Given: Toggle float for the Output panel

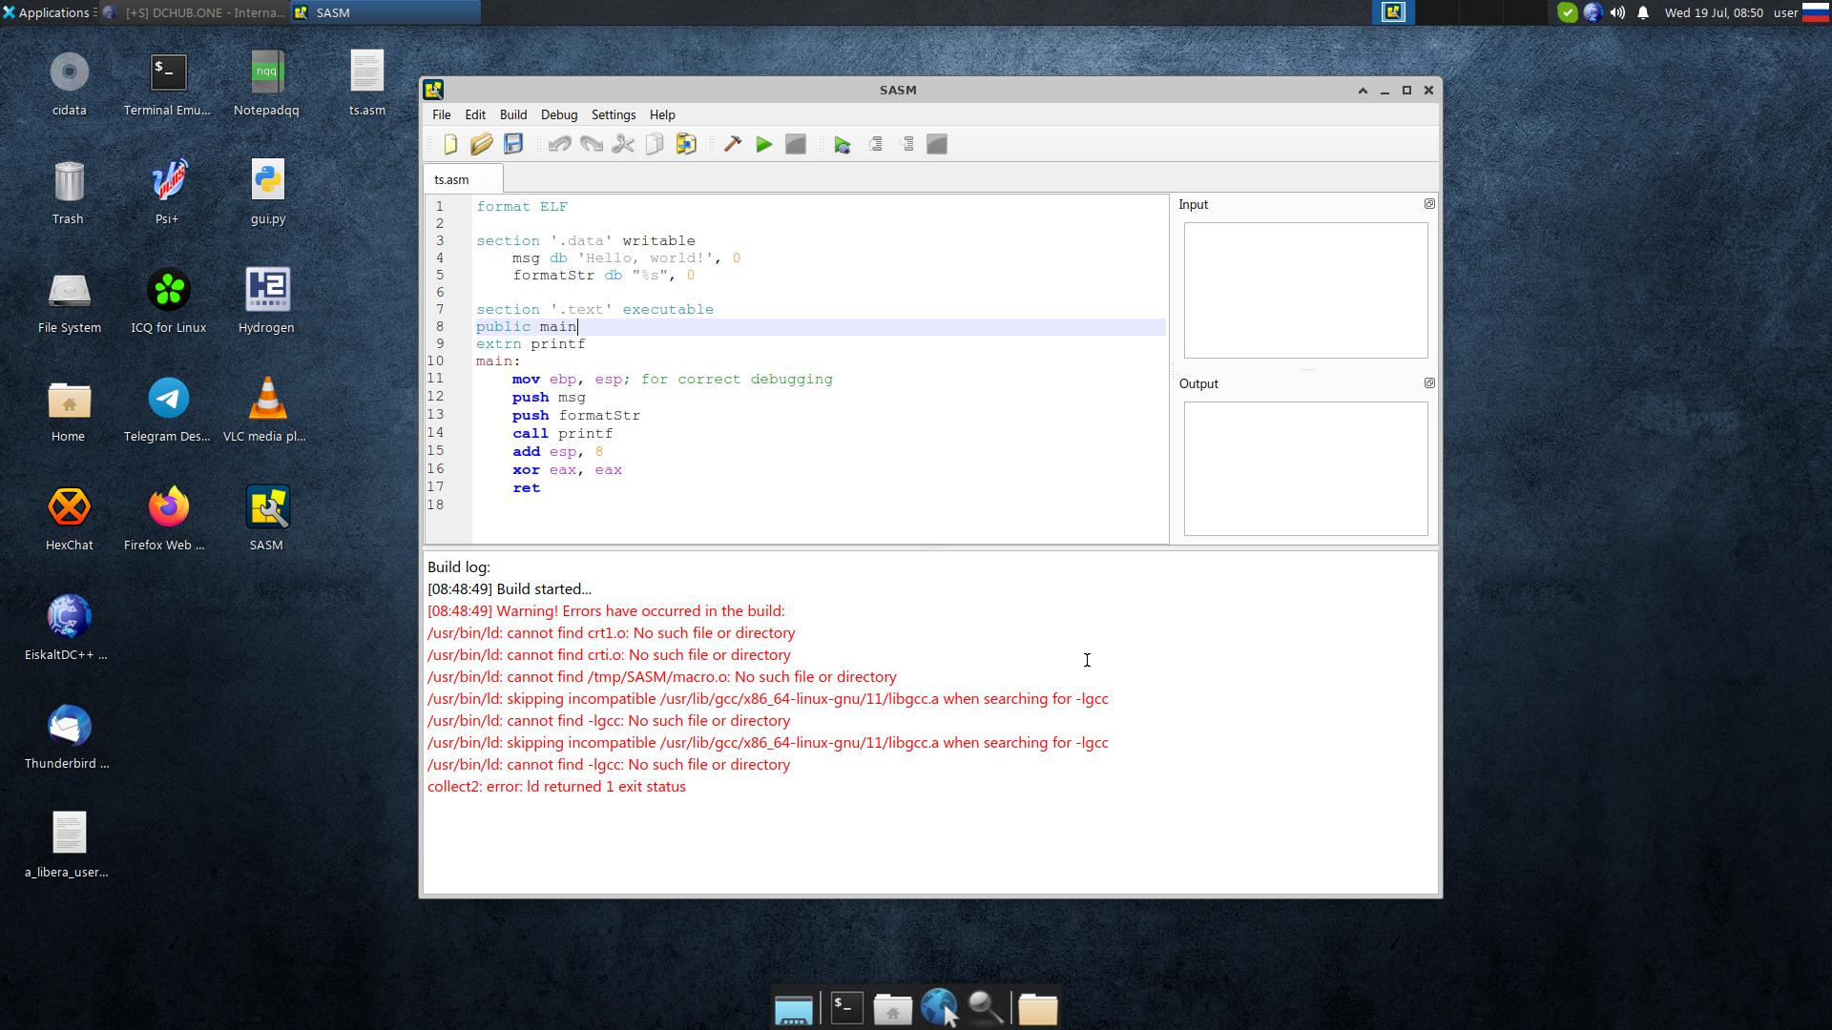Looking at the screenshot, I should click(x=1428, y=383).
